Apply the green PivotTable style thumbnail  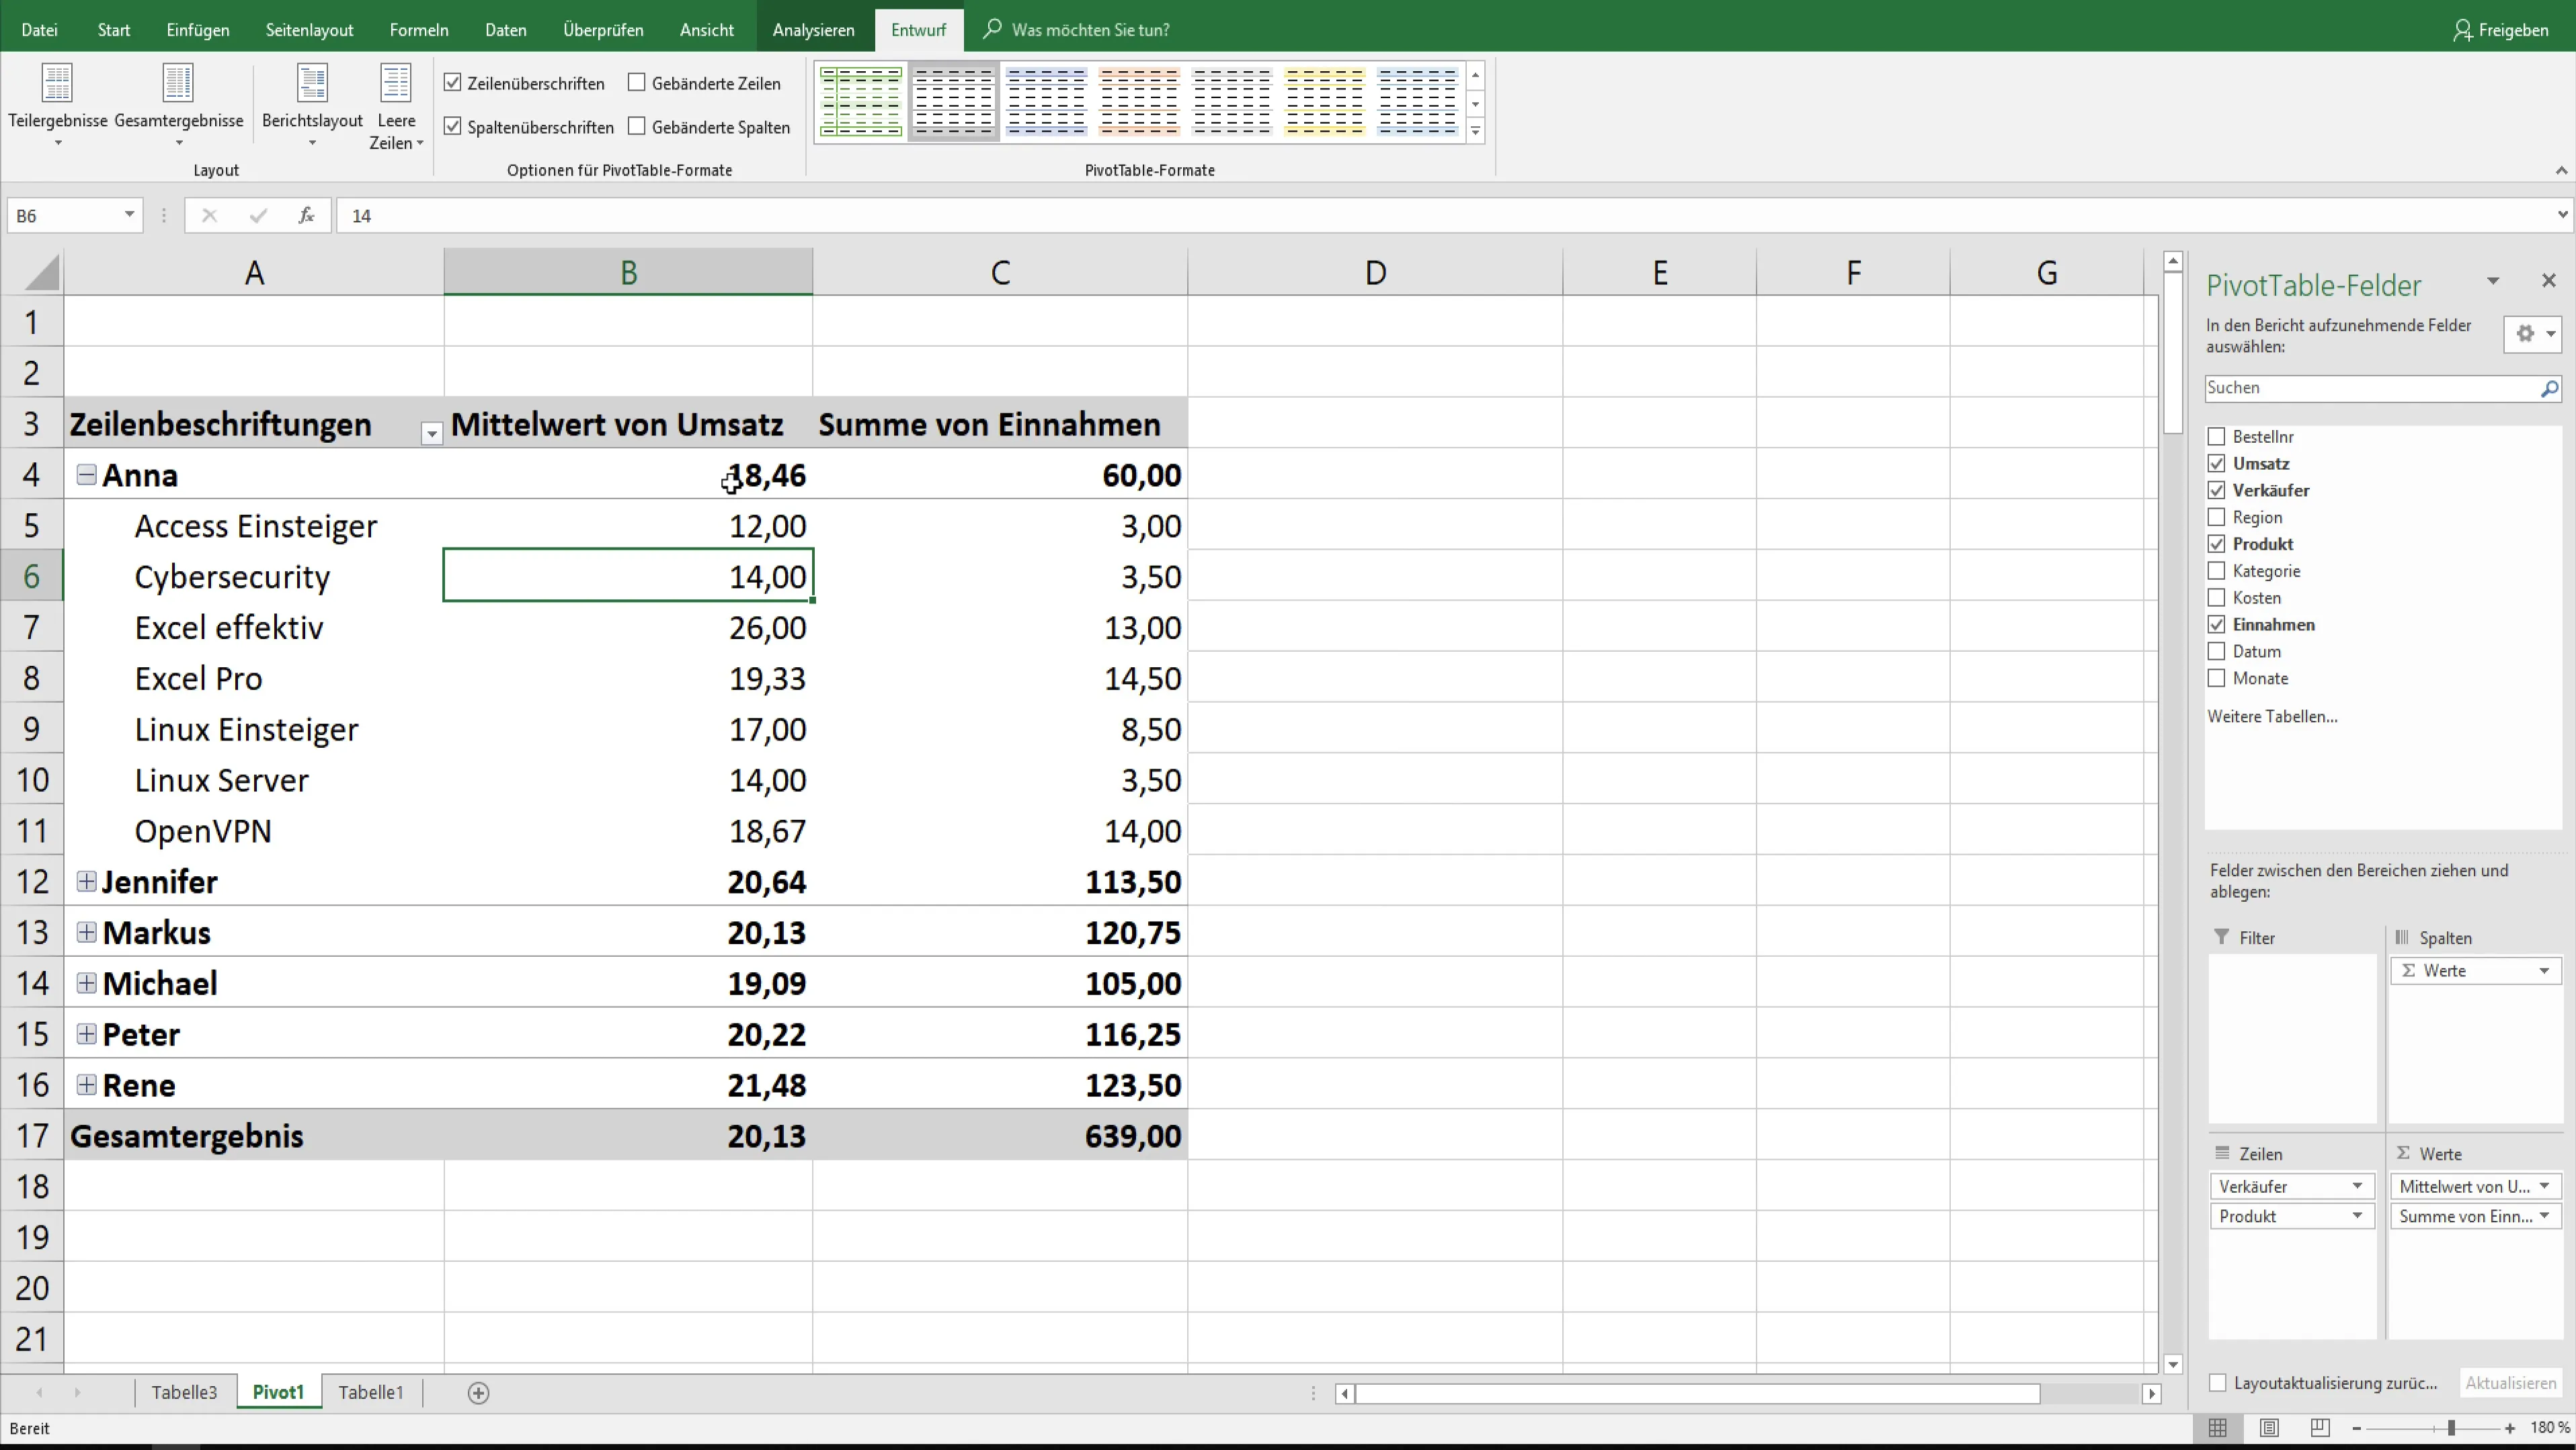coord(861,102)
